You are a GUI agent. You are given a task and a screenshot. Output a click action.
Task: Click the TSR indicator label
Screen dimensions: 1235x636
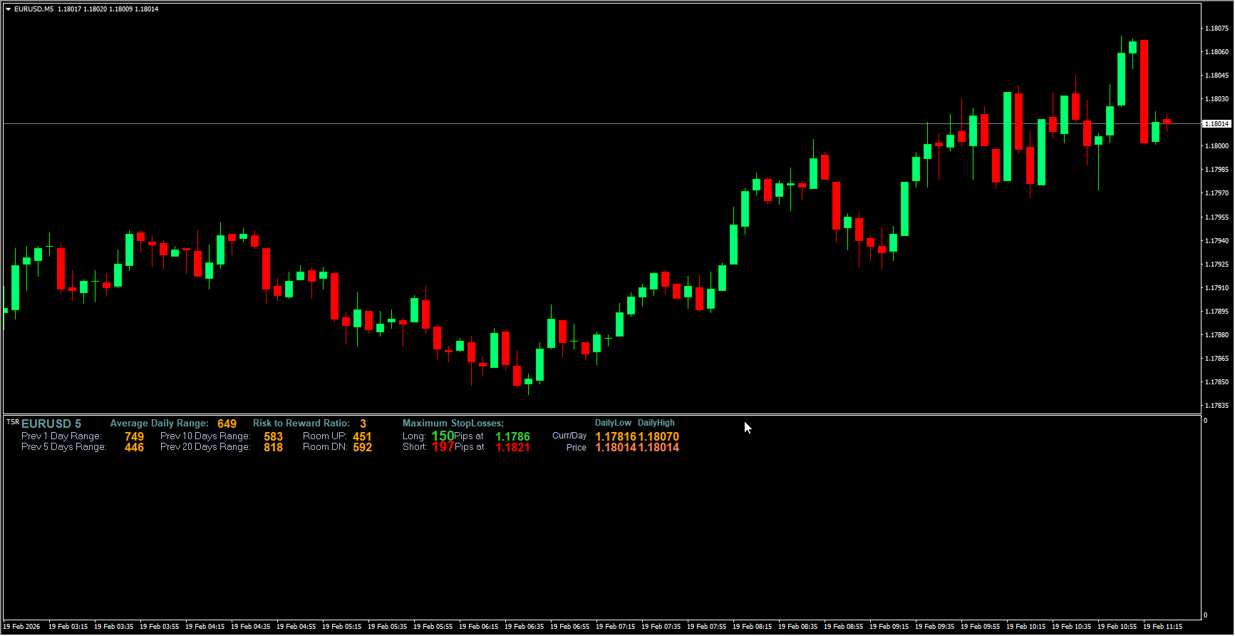tap(13, 422)
